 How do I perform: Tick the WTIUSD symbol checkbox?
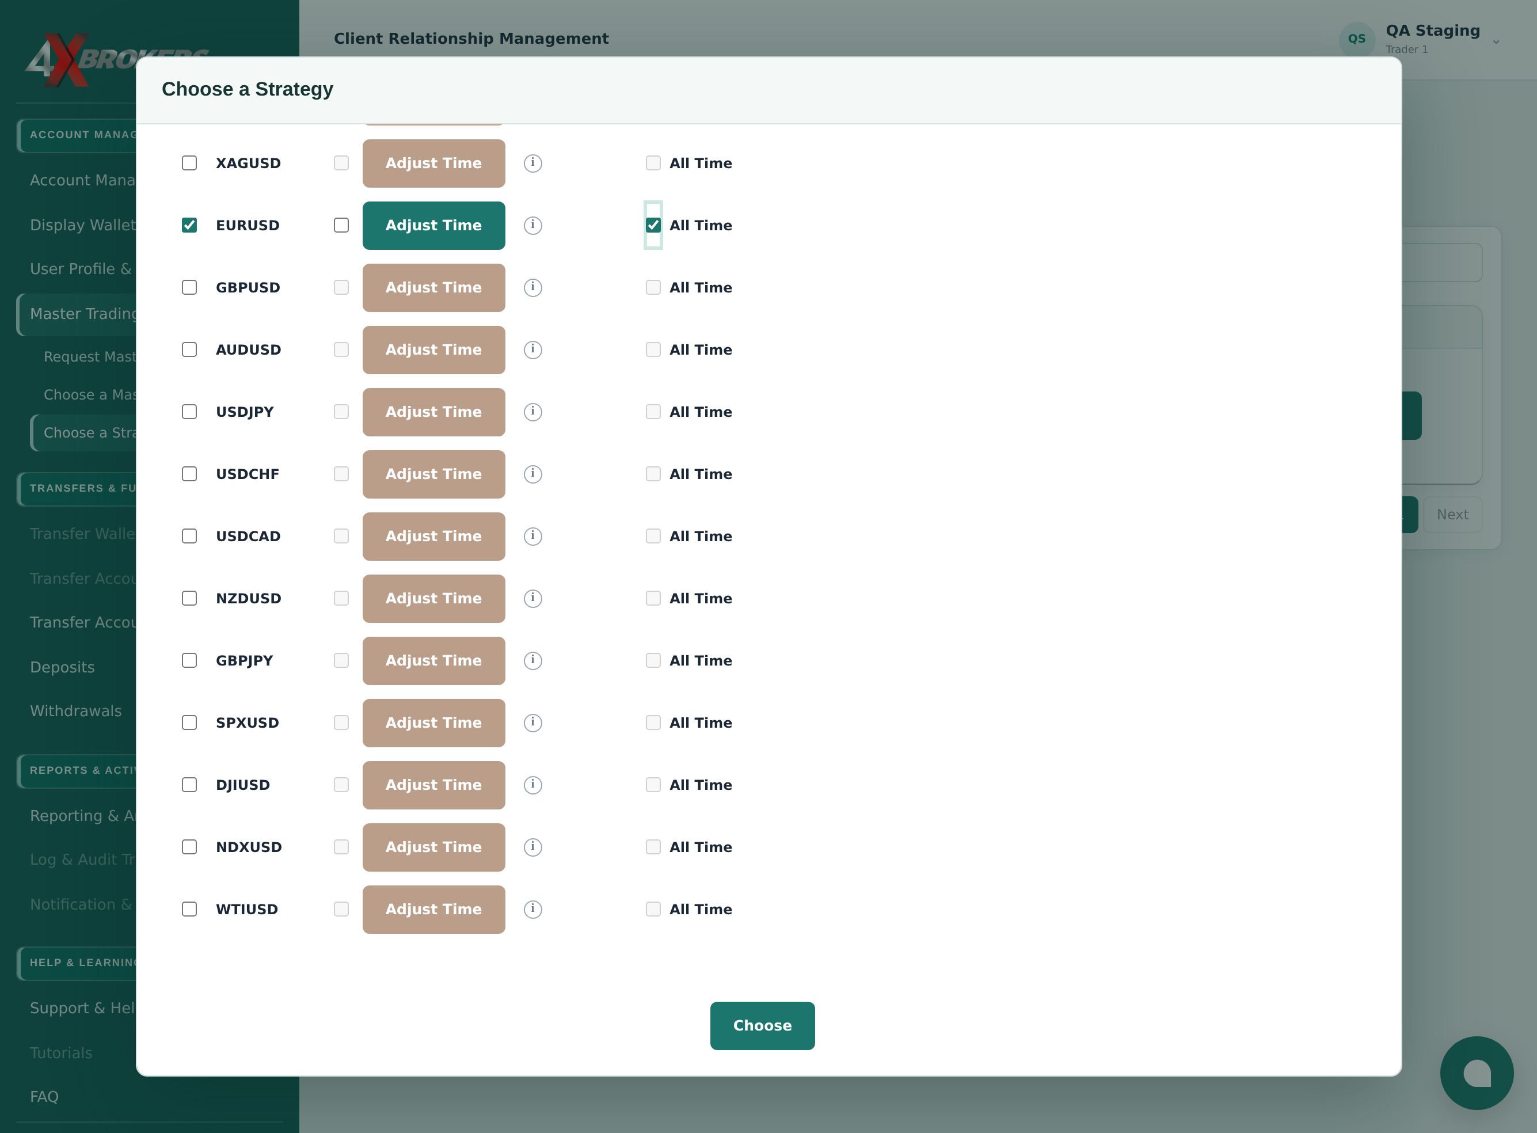[x=189, y=910]
